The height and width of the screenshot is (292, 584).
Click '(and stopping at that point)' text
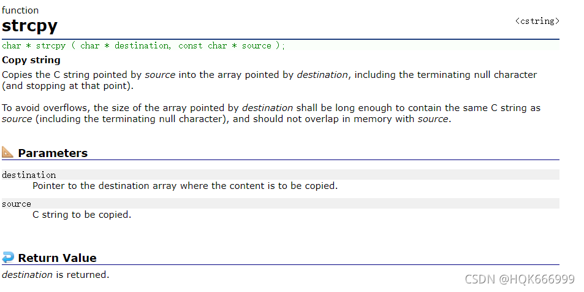tap(68, 86)
